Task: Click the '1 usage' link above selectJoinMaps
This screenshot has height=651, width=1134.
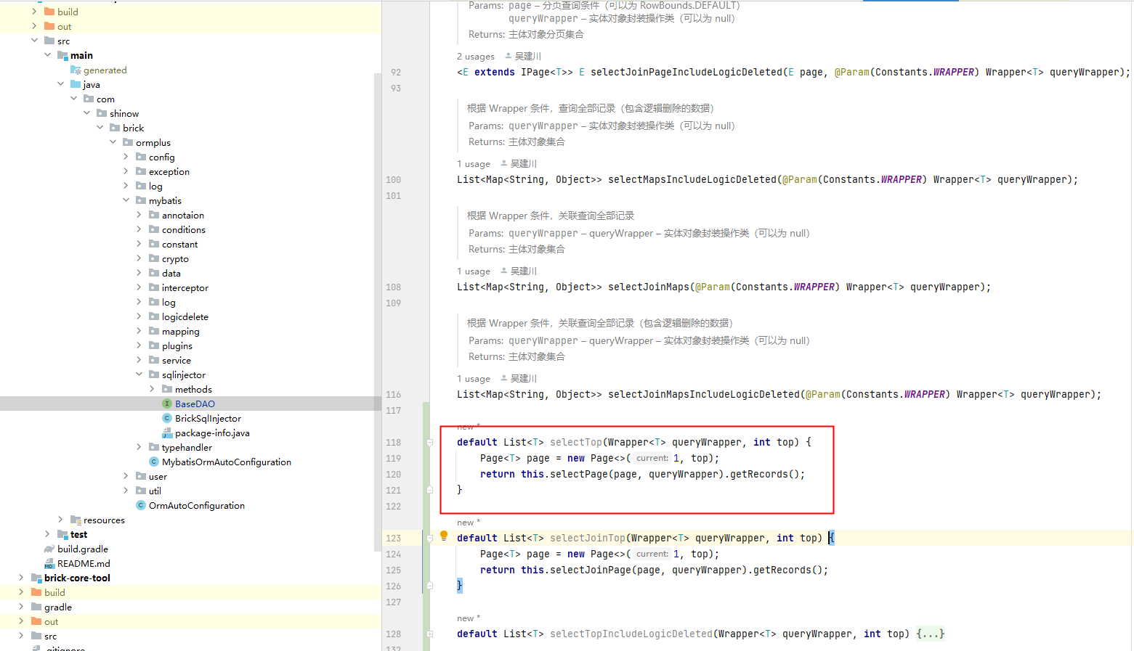Action: [474, 271]
